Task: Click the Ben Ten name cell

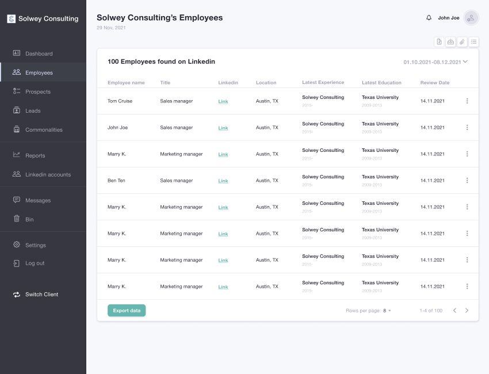Action: click(116, 181)
